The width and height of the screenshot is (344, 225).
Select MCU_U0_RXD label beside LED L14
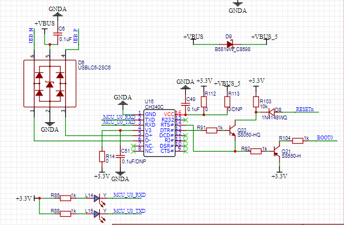coord(129,196)
